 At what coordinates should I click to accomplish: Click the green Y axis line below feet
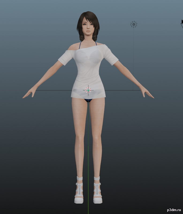88,208
